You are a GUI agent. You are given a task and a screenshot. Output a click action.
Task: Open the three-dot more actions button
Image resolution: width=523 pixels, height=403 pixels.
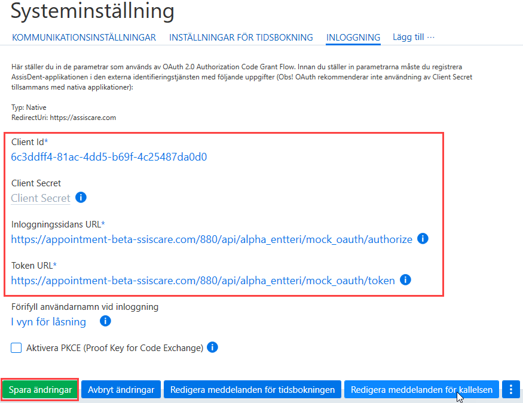[x=510, y=389]
